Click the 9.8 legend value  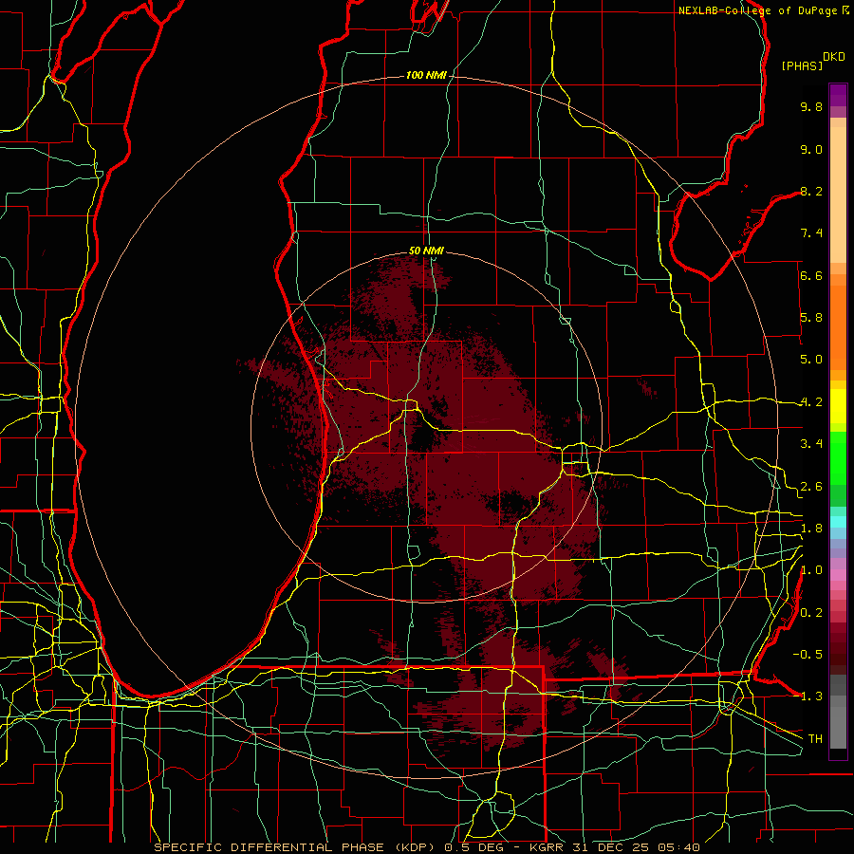click(x=811, y=106)
